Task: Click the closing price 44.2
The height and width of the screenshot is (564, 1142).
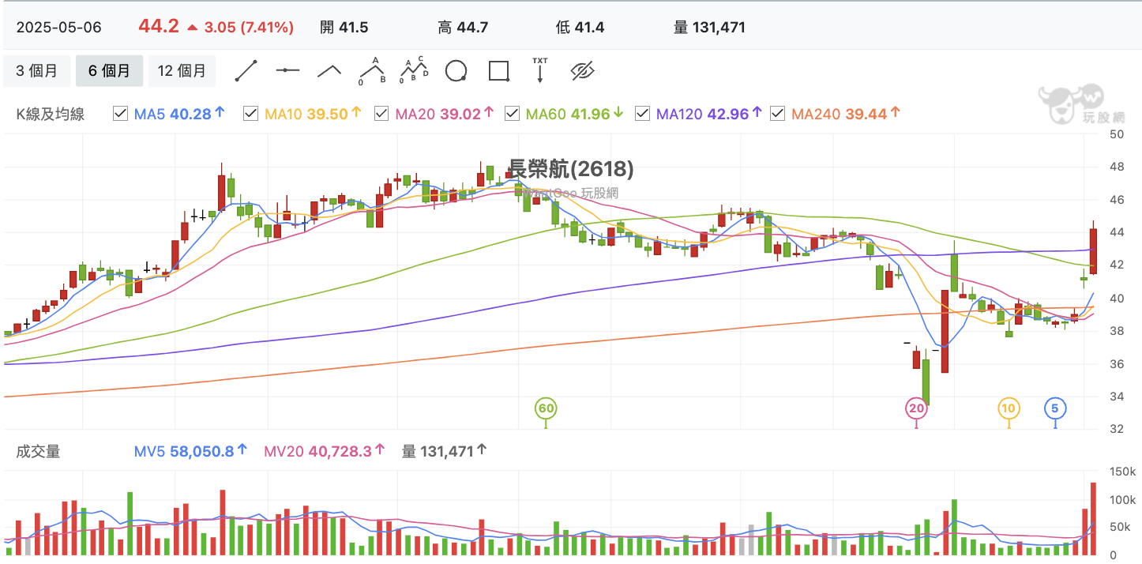Action: point(159,26)
